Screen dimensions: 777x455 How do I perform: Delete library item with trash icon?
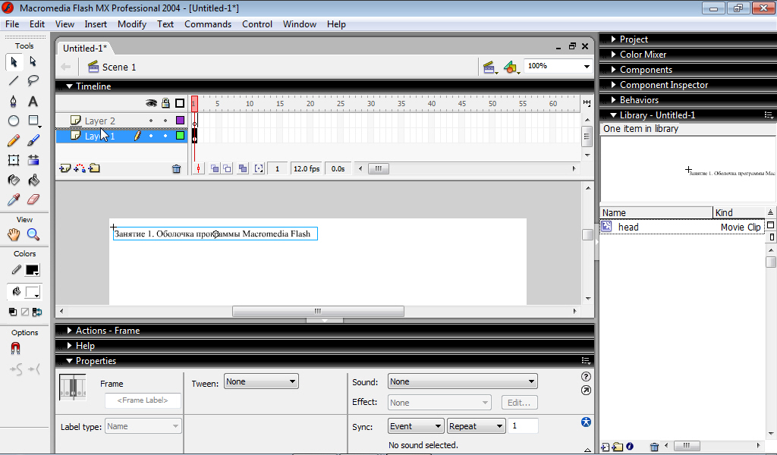tap(654, 447)
